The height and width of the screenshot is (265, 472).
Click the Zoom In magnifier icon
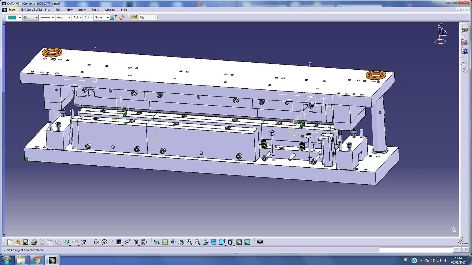(x=189, y=242)
